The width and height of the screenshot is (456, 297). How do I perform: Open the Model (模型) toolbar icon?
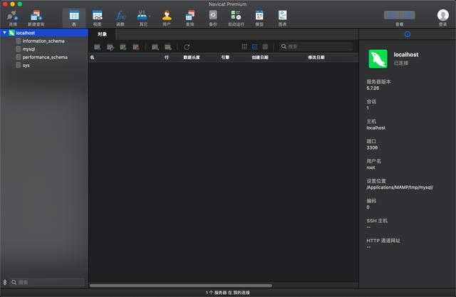[x=259, y=18]
